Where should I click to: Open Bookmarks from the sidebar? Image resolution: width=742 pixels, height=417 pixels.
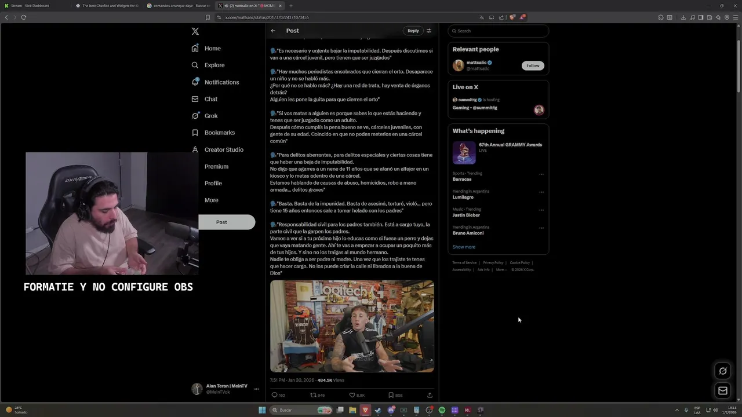pos(213,133)
